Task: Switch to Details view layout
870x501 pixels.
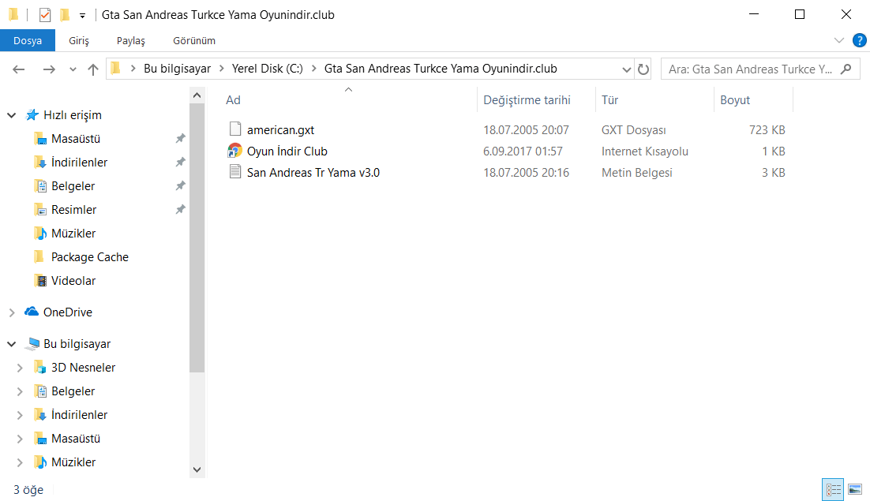Action: (x=832, y=489)
